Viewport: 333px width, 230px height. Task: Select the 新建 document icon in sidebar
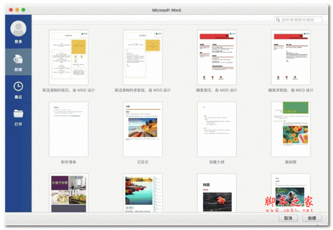[x=18, y=58]
